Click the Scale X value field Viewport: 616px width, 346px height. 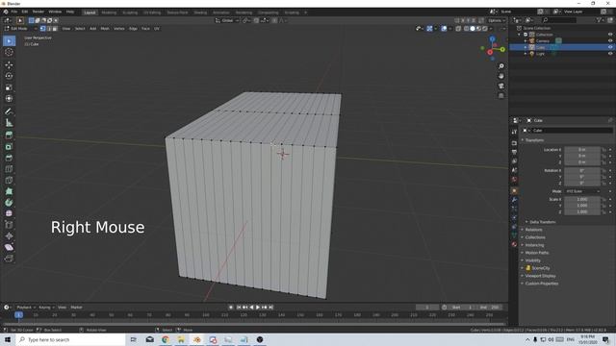582,199
